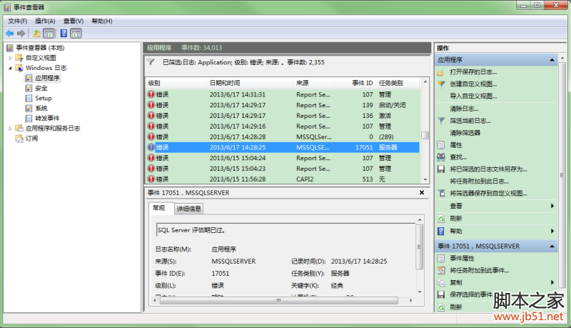Switch to the 详细信息 tab
Viewport: 571px width, 328px height.
point(188,209)
